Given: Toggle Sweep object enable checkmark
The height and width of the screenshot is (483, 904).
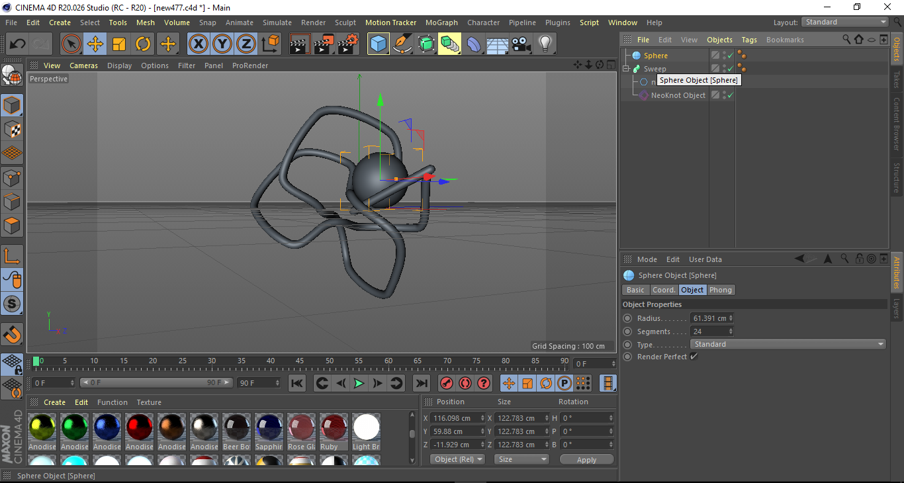Looking at the screenshot, I should [731, 69].
